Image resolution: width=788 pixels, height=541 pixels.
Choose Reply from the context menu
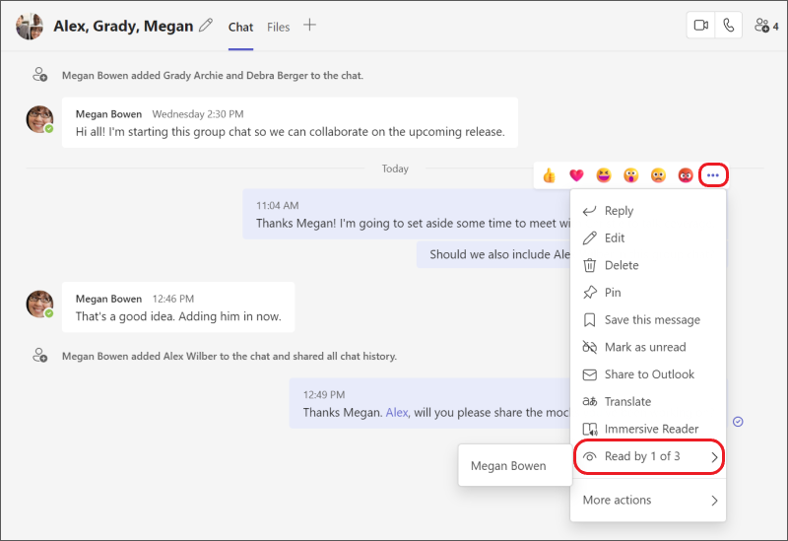tap(619, 211)
